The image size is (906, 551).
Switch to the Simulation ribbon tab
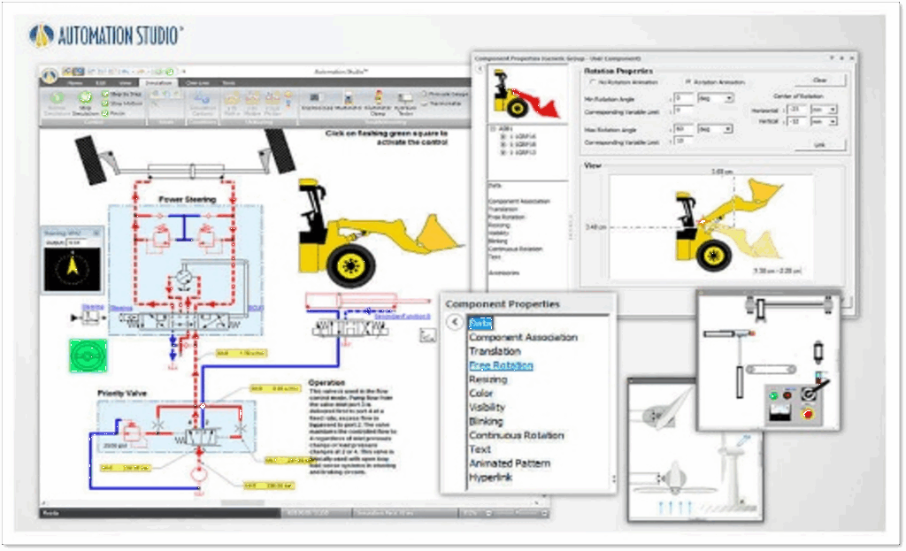159,81
